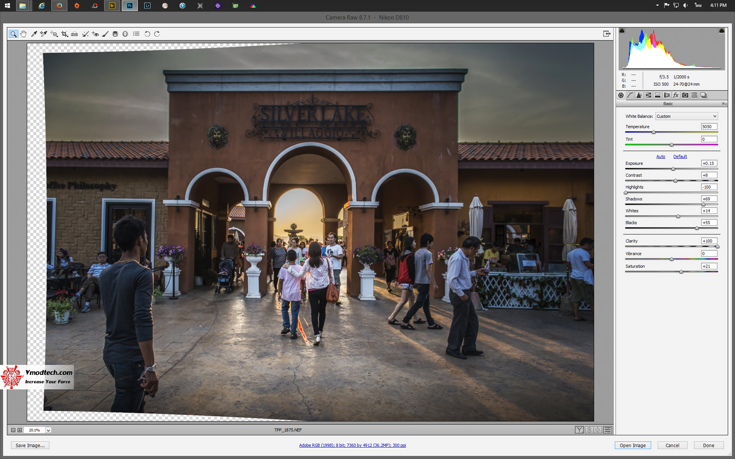735x459 pixels.
Task: Pick the Crop tool
Action: (x=64, y=34)
